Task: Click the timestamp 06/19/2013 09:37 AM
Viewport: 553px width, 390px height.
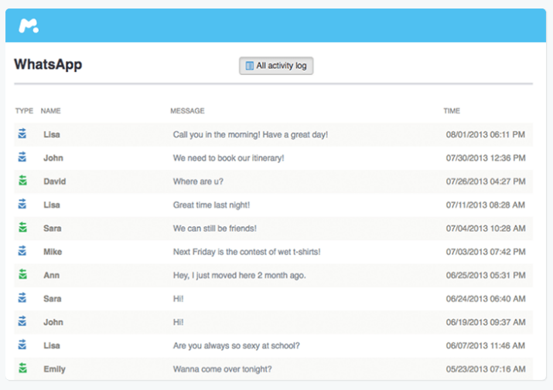Action: pyautogui.click(x=486, y=322)
